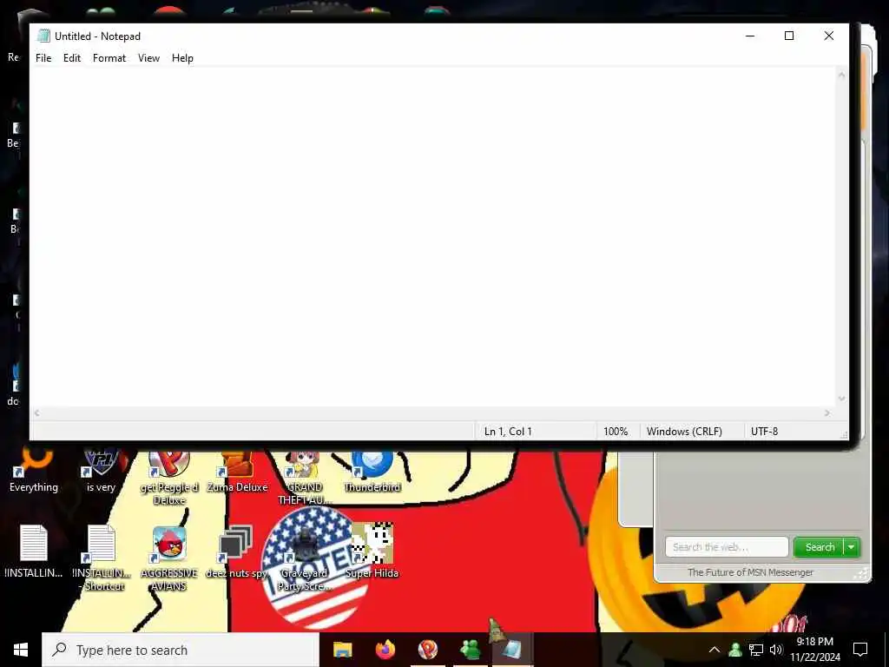
Task: Click the vertical scrollbar up arrow in Notepad
Action: [842, 75]
